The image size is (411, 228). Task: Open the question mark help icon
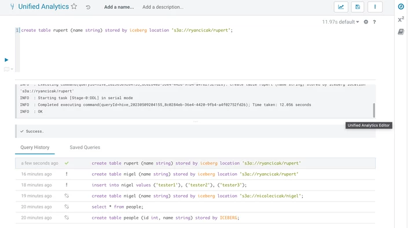(x=375, y=22)
